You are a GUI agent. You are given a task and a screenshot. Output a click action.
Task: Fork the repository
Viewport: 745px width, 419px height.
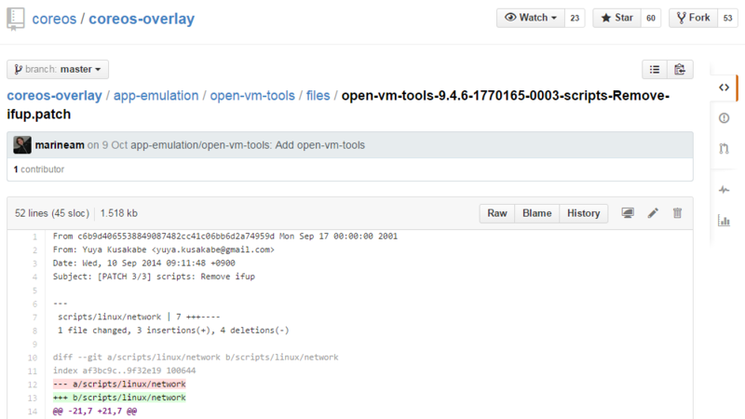(693, 18)
